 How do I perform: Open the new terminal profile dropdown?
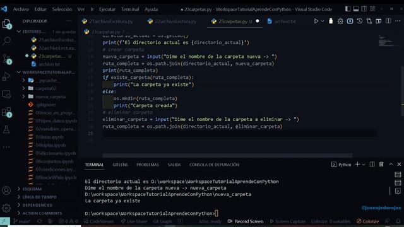364,165
